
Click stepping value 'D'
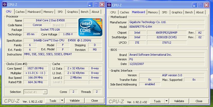tap(95, 45)
